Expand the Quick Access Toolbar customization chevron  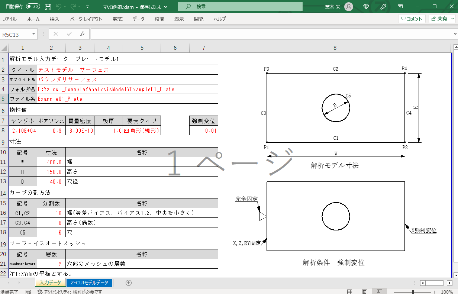(x=87, y=6)
